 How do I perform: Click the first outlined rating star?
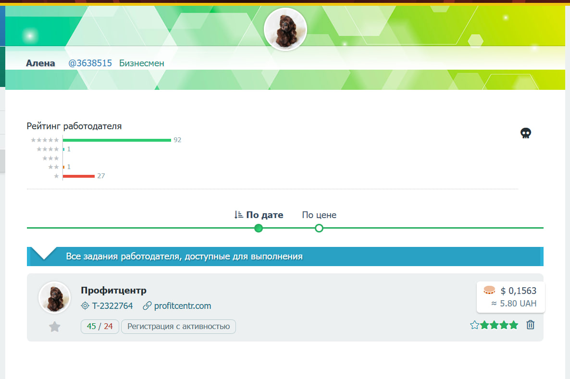point(474,325)
